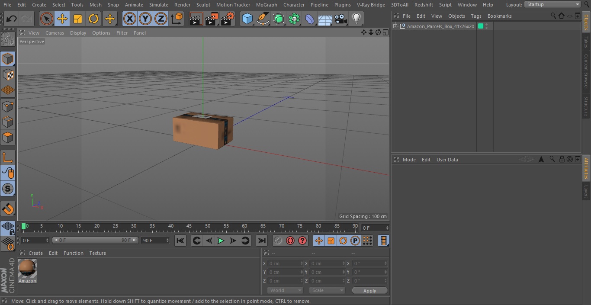
Task: Open the Render to Picture Viewer icon
Action: point(212,19)
